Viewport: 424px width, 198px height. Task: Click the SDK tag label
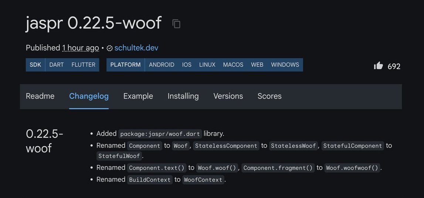tap(35, 65)
